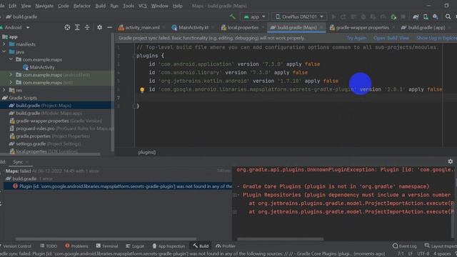The width and height of the screenshot is (457, 257).
Task: Open the OnePlus DN2101 device dropdown
Action: (299, 17)
